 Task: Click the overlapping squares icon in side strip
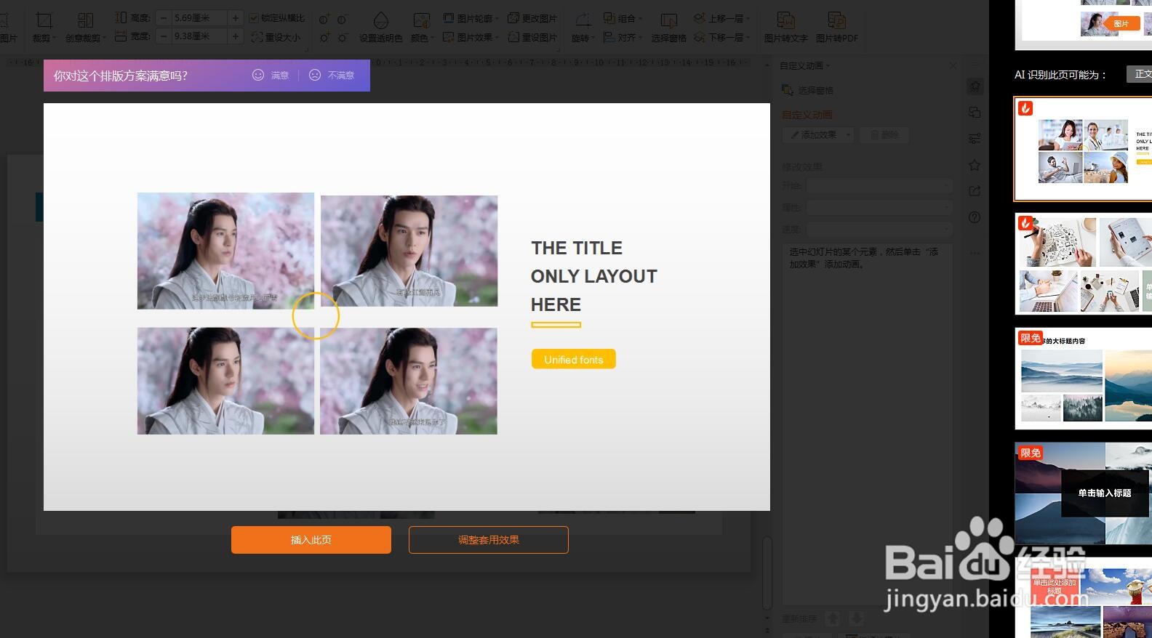tap(975, 113)
